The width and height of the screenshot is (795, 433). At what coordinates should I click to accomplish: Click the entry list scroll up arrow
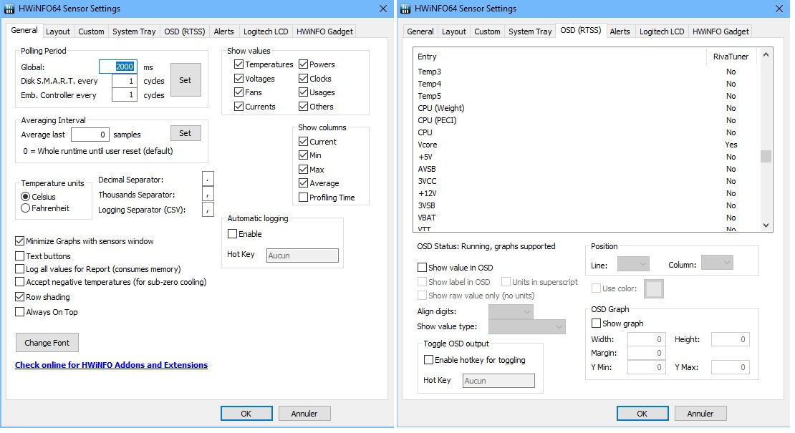(x=766, y=54)
